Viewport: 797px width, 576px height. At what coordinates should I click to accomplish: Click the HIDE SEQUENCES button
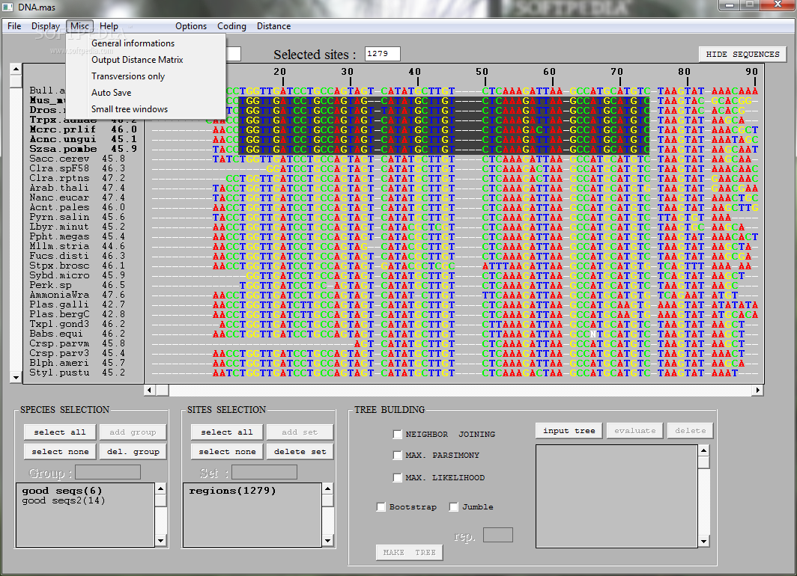pos(742,55)
